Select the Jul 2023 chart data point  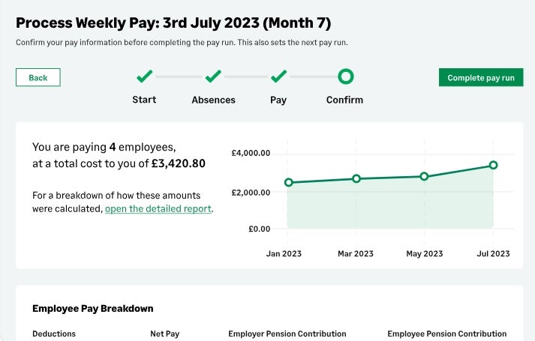(x=493, y=165)
